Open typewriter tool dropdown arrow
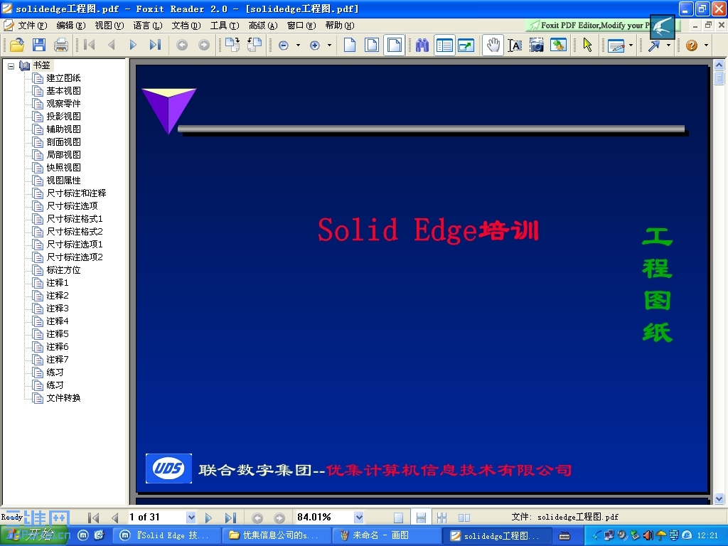The image size is (728, 546). [631, 45]
